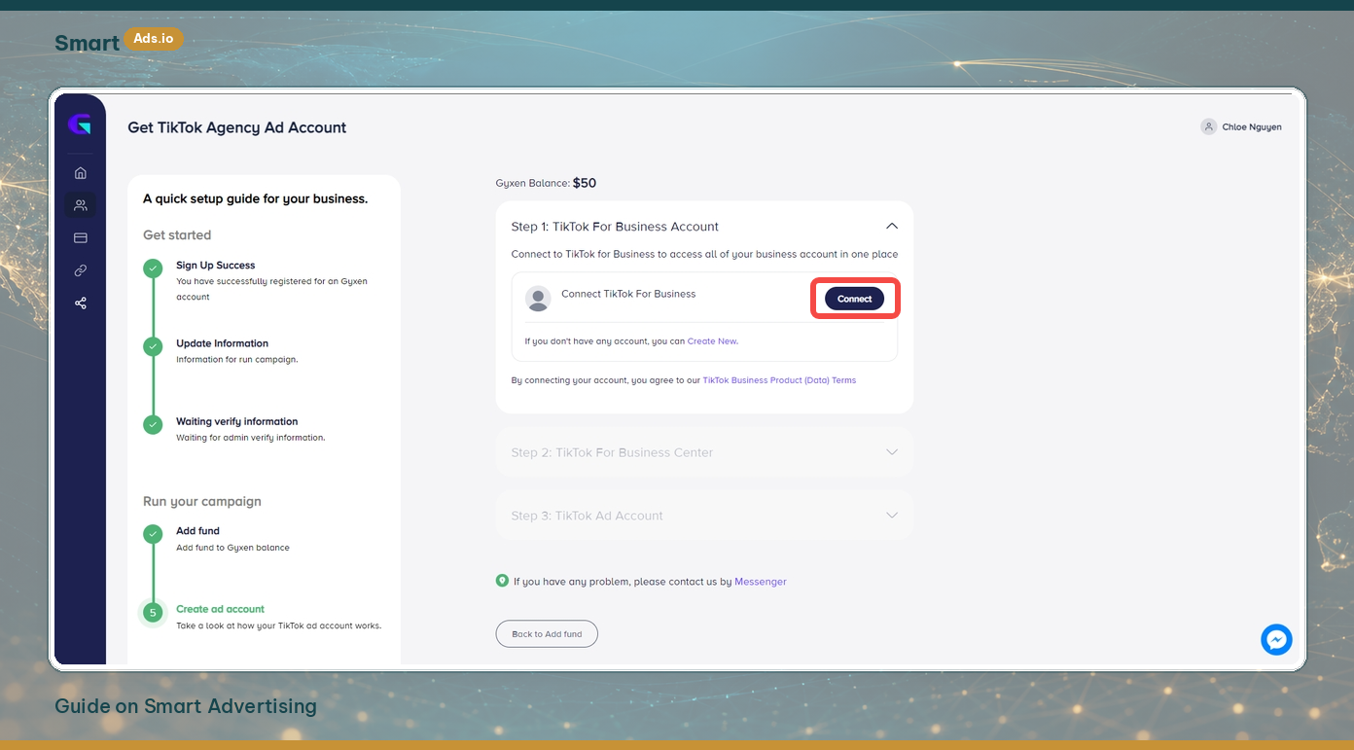
Task: Click the $50 Gyxen balance value
Action: pyautogui.click(x=585, y=183)
